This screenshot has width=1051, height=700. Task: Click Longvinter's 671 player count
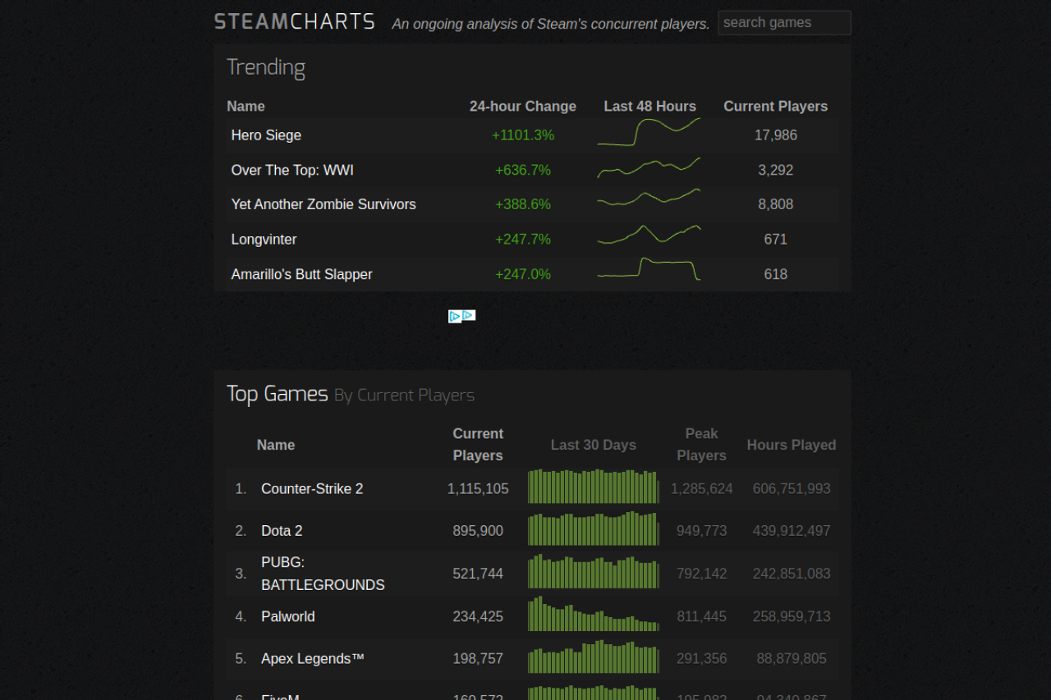[776, 240]
